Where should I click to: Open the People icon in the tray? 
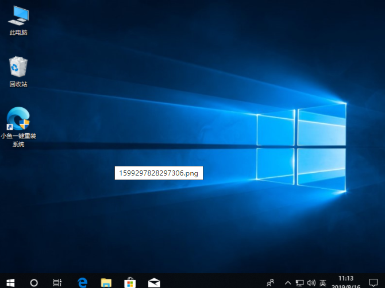coord(271,282)
